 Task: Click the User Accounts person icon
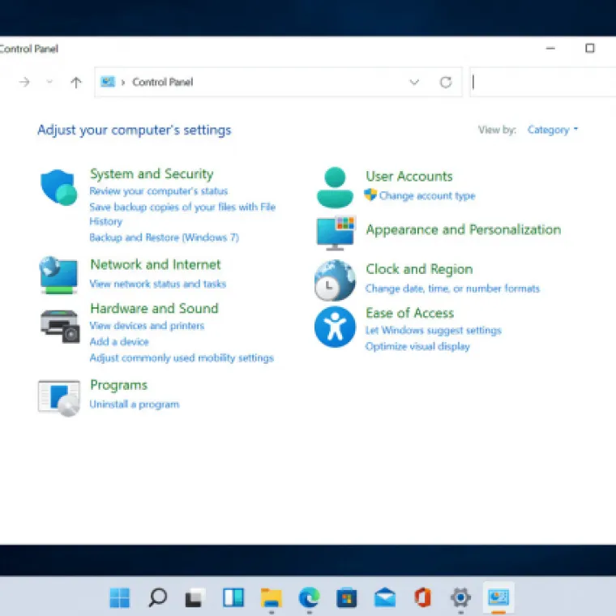pyautogui.click(x=334, y=187)
